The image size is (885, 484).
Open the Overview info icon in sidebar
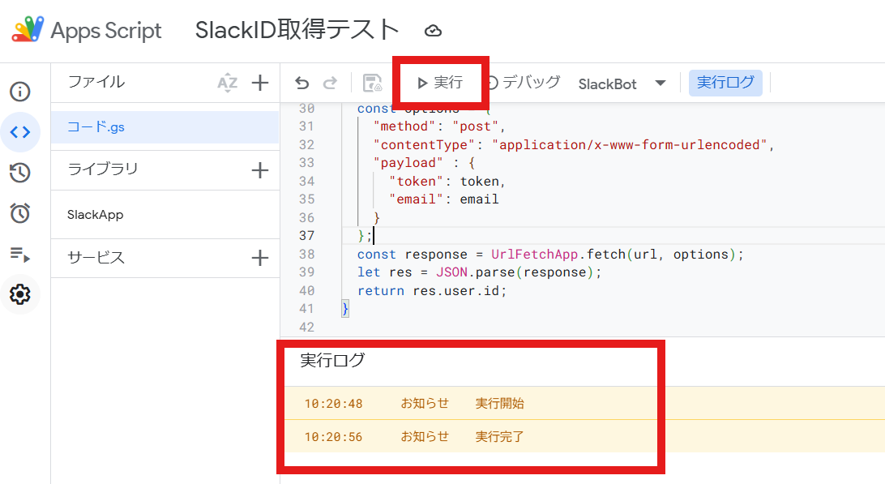tap(19, 92)
